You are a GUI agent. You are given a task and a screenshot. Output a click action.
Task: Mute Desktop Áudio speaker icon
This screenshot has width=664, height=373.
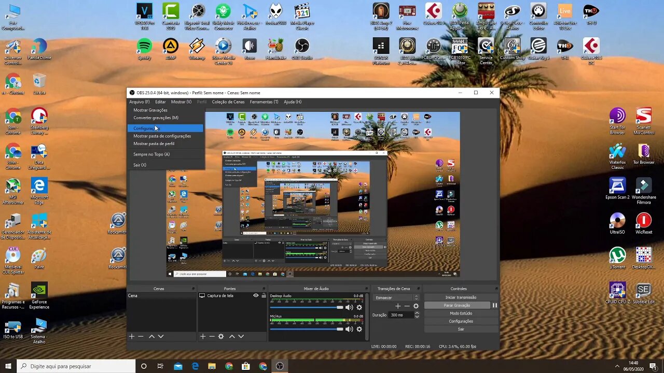tap(349, 307)
